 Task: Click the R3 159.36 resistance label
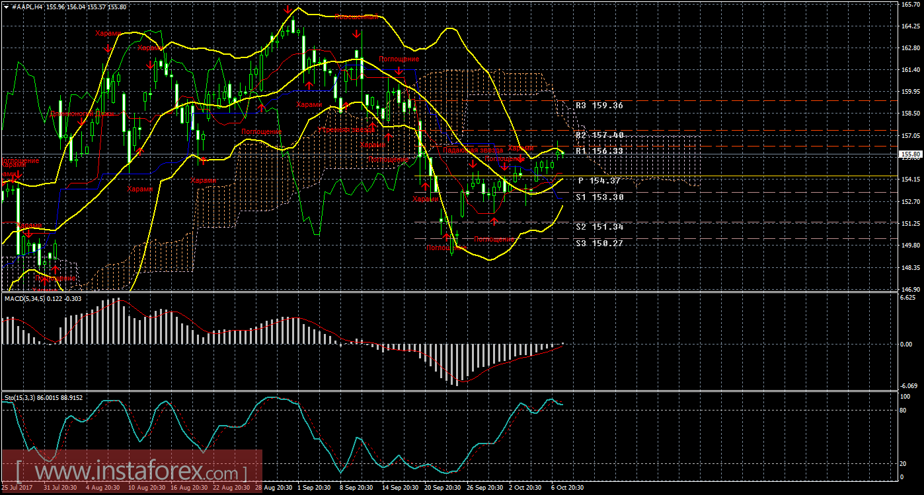(x=599, y=105)
